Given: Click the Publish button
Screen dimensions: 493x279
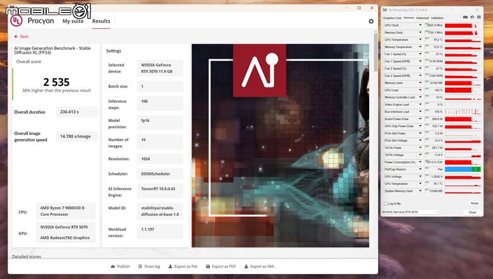Looking at the screenshot, I should (120, 266).
